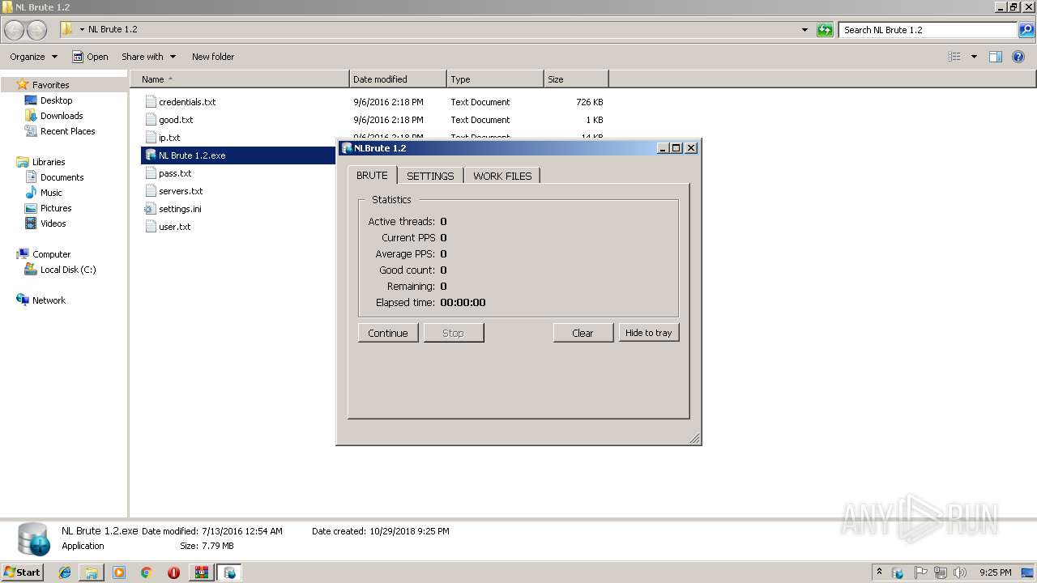Click the Explorer Forward navigation button
The height and width of the screenshot is (583, 1037).
(x=37, y=30)
